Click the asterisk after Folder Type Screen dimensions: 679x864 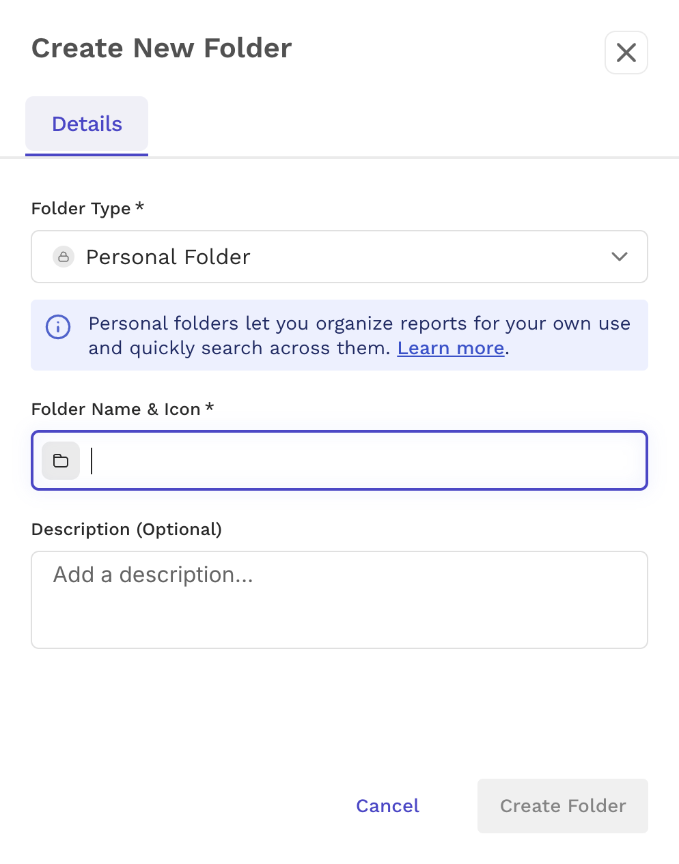[x=139, y=205]
